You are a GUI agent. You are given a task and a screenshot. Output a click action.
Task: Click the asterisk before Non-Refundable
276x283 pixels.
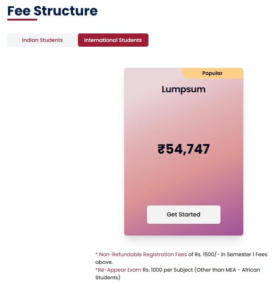[x=97, y=254]
